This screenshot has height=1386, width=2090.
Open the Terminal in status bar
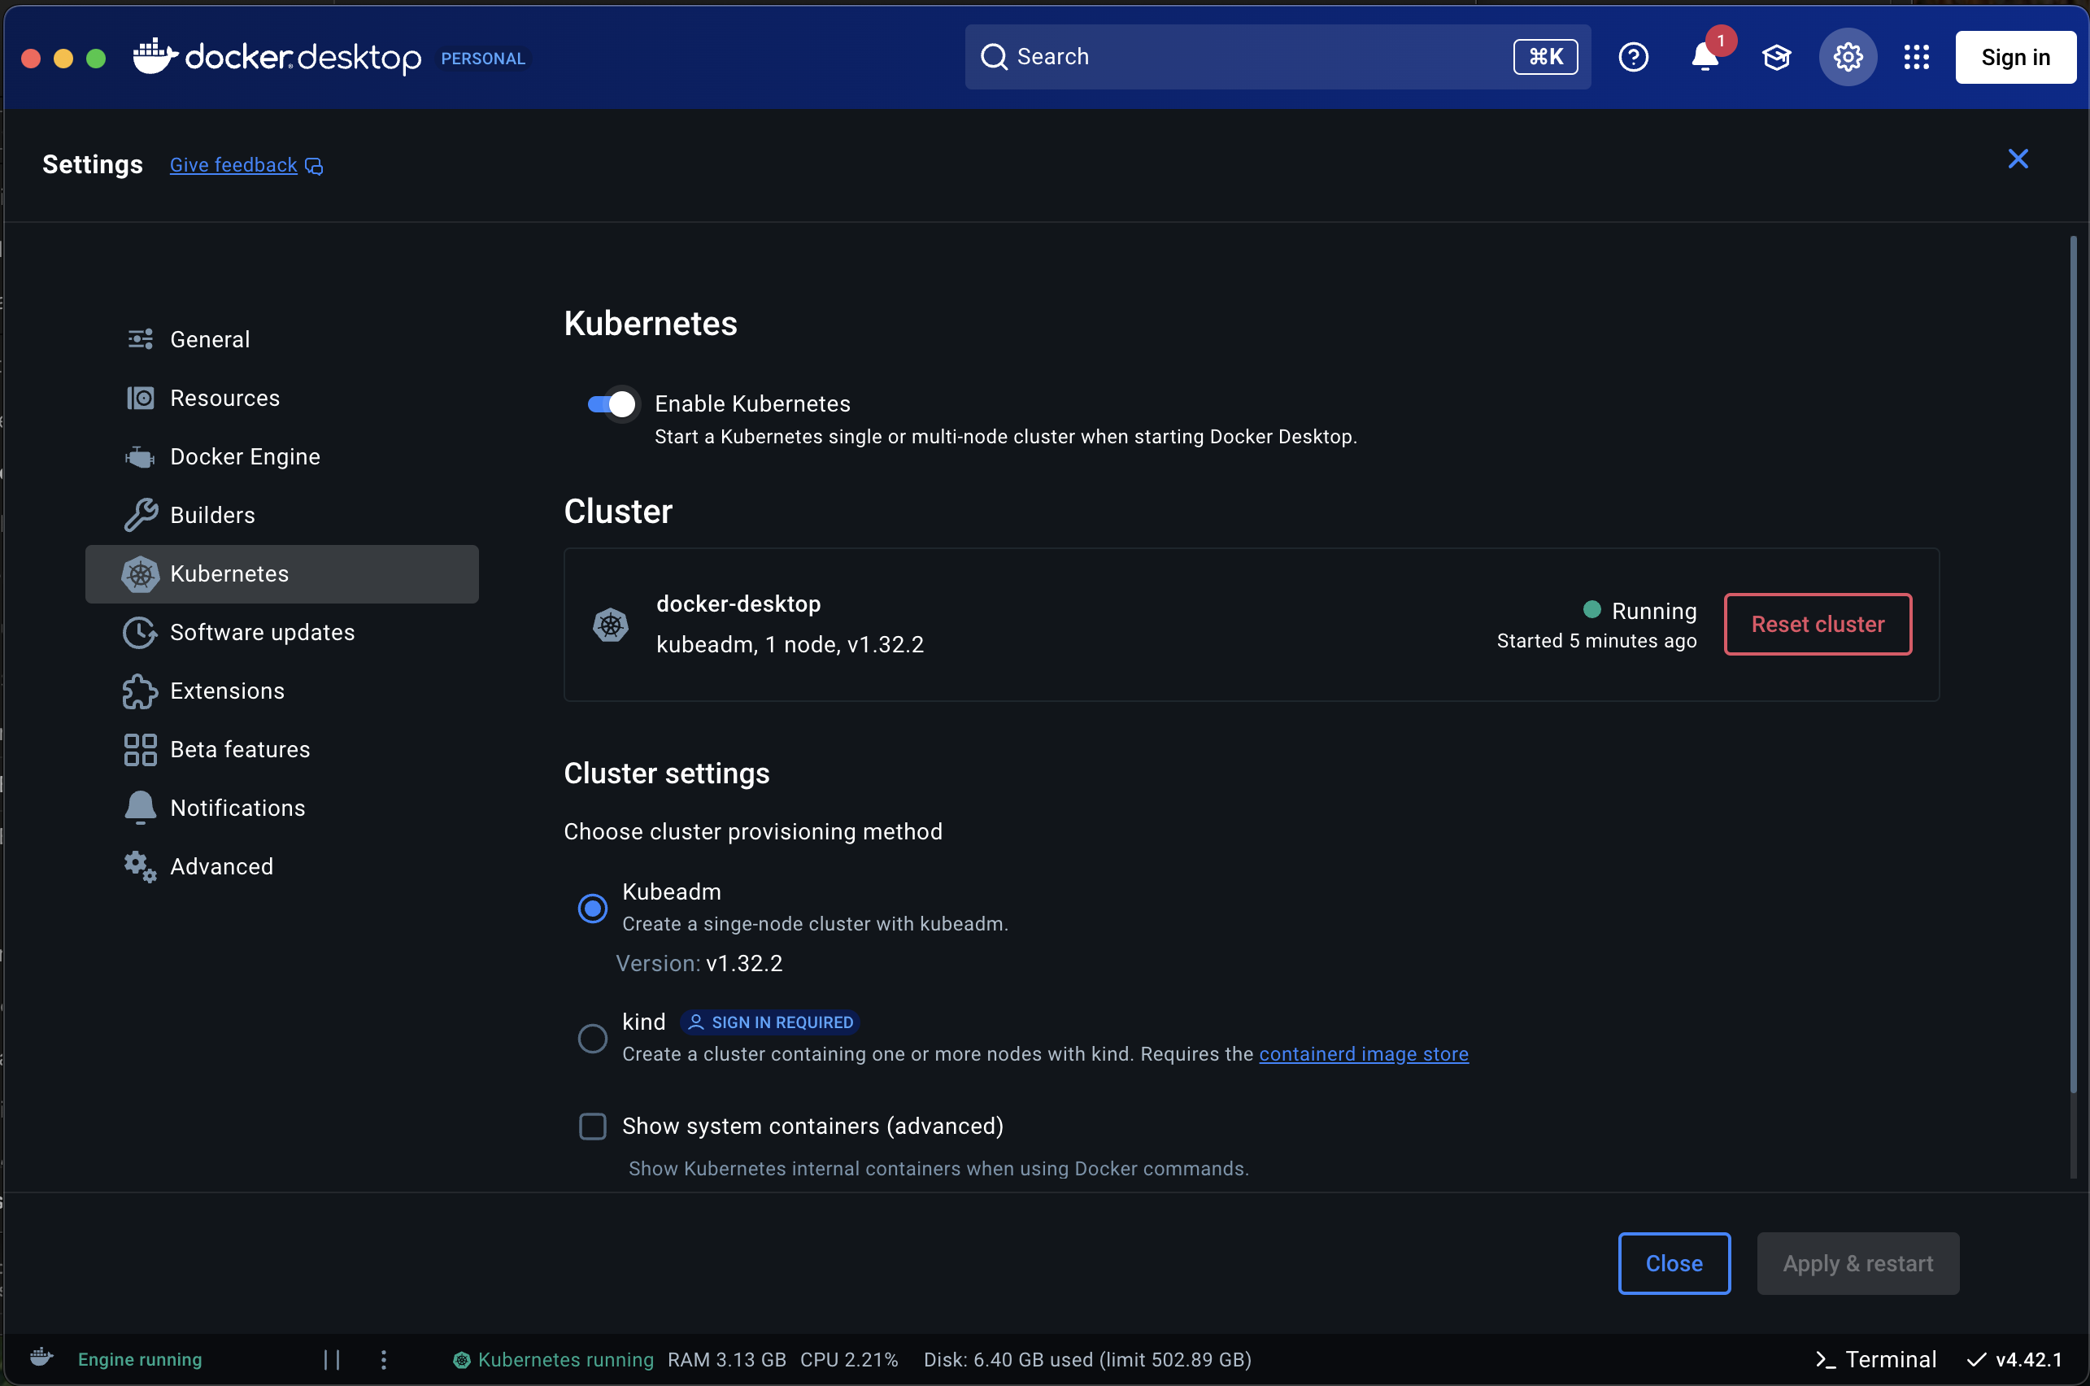tap(1875, 1359)
